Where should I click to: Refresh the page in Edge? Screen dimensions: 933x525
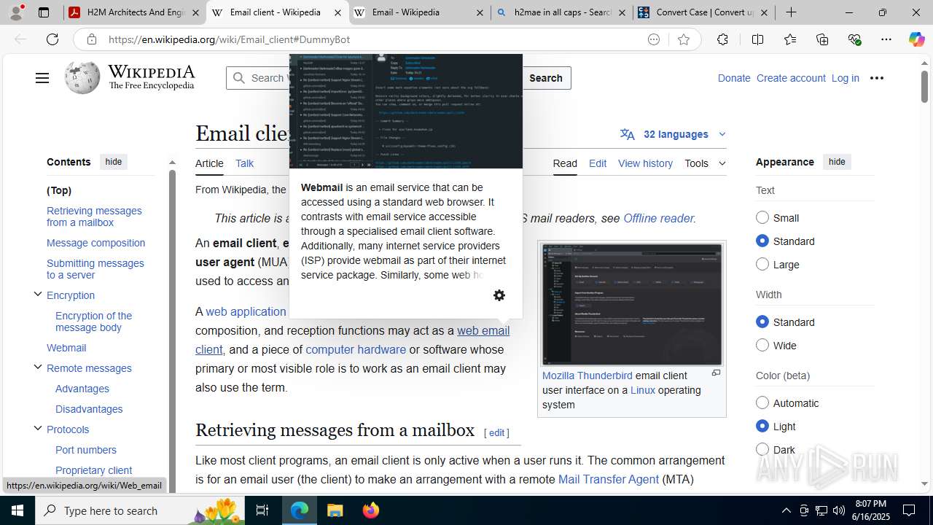(x=52, y=39)
